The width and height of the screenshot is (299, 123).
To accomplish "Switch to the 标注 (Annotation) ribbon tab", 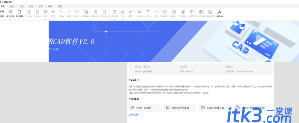I will pos(12,6).
